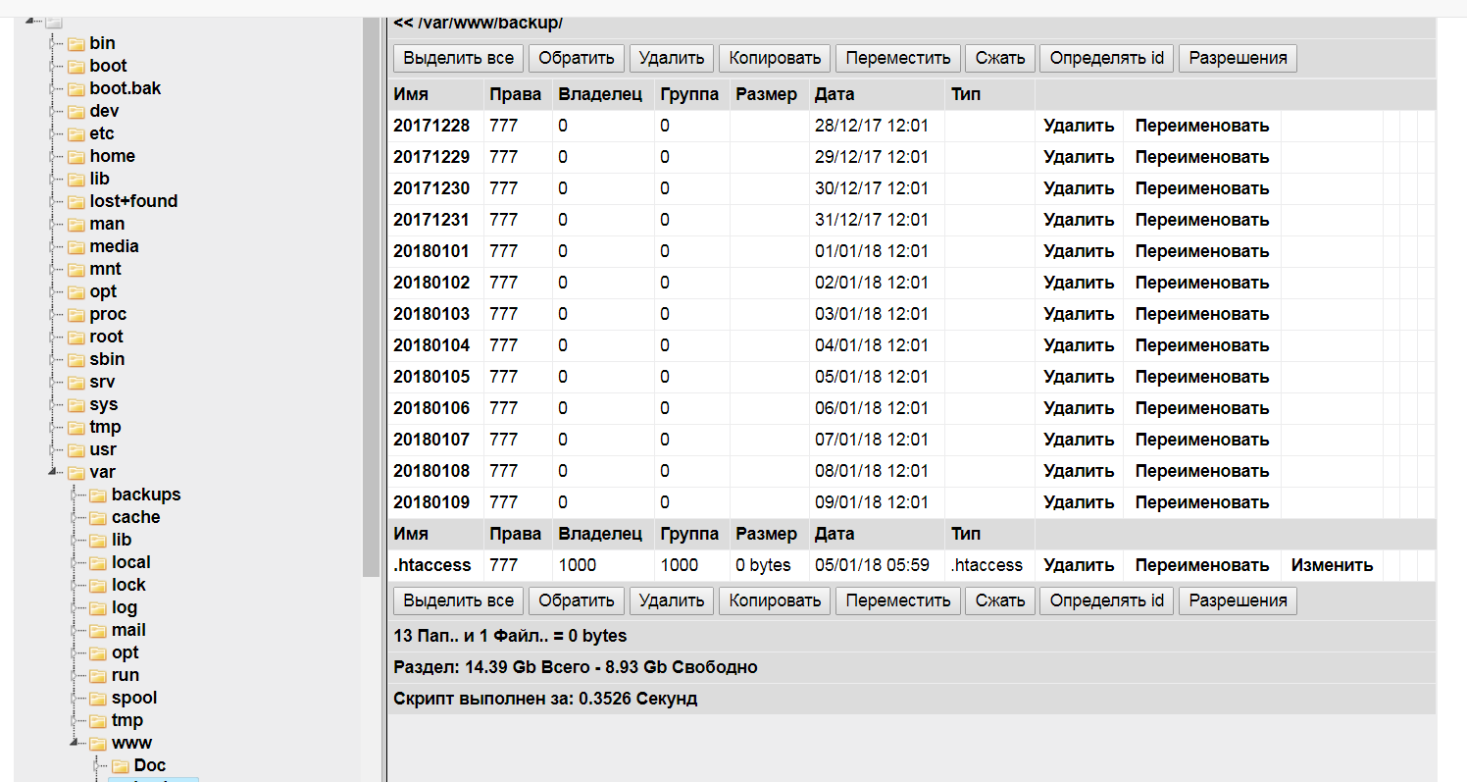Select the sbin folder label in the tree
The image size is (1467, 782).
pos(107,359)
